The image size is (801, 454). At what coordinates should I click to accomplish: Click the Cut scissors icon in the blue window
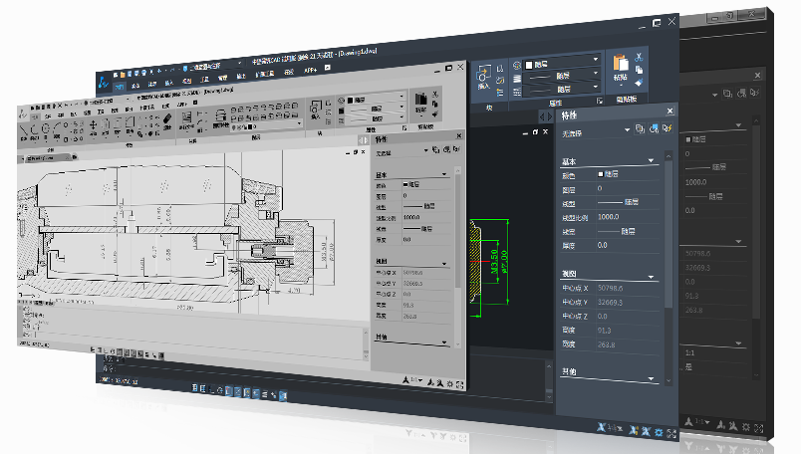(639, 57)
